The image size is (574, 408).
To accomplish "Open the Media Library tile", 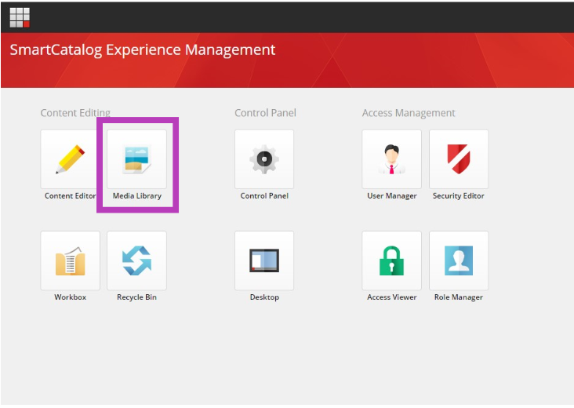I will (136, 159).
